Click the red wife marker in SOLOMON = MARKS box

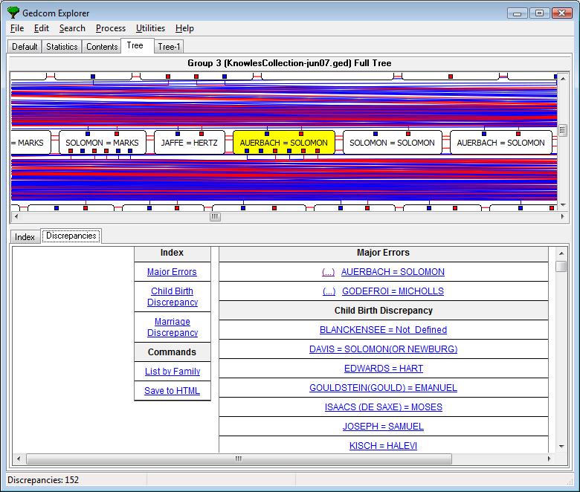click(117, 134)
